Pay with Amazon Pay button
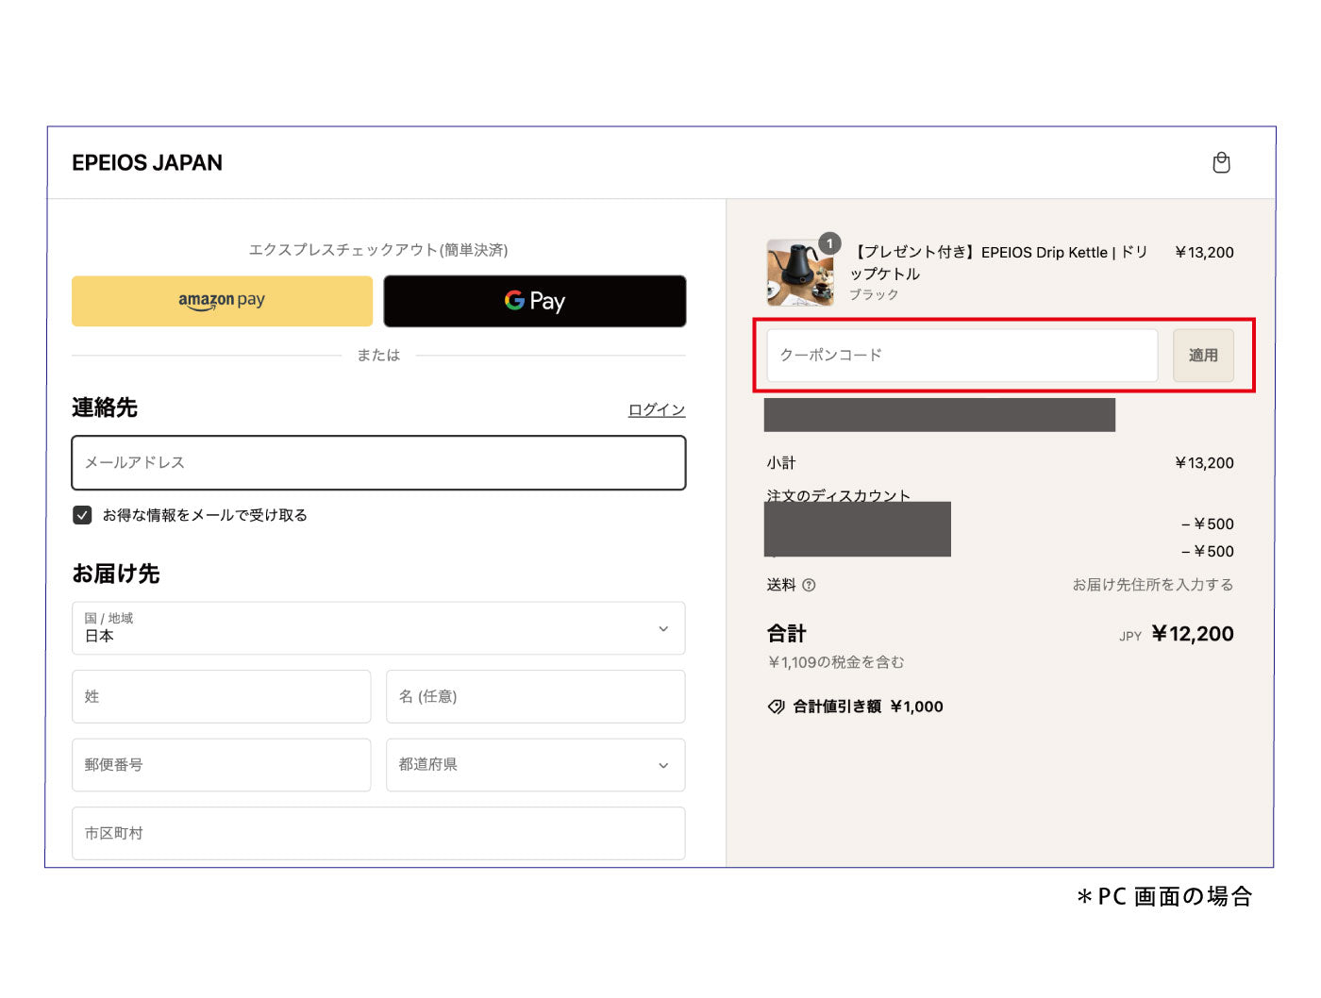Image resolution: width=1321 pixels, height=998 pixels. (x=222, y=301)
